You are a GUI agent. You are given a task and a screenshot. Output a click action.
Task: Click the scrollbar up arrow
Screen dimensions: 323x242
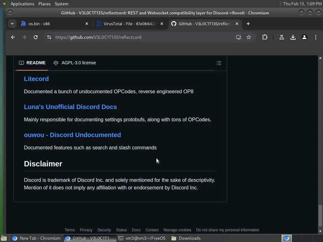[320, 58]
